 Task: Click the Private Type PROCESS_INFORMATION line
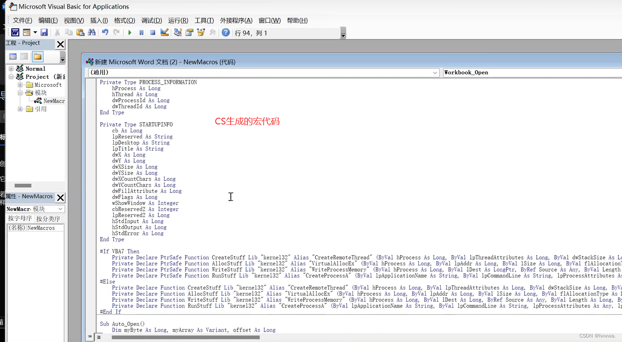coord(148,82)
